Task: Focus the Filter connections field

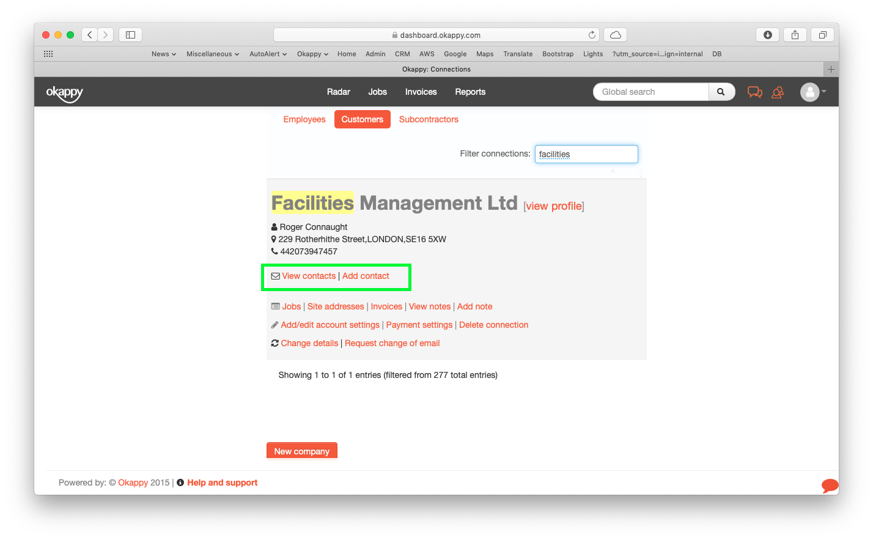Action: pos(586,154)
